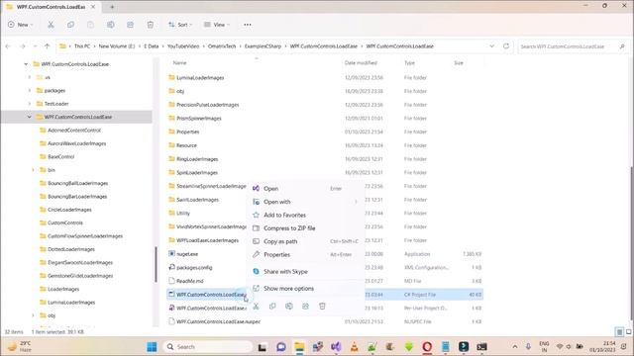This screenshot has height=356, width=634.
Task: Switch to details view layout icon
Action: click(619, 332)
